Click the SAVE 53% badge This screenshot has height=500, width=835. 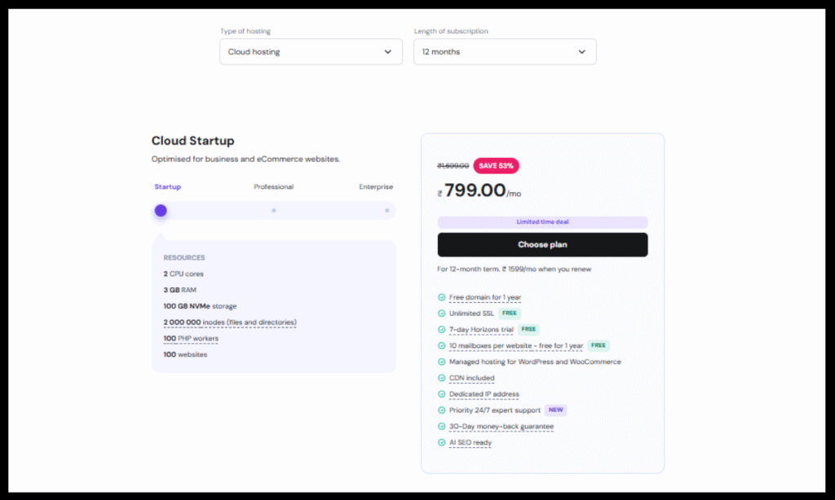click(x=496, y=165)
